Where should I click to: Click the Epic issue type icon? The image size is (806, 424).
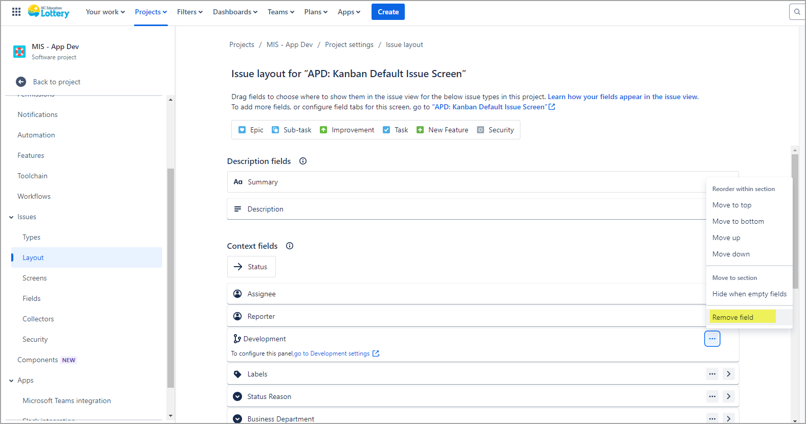[242, 130]
